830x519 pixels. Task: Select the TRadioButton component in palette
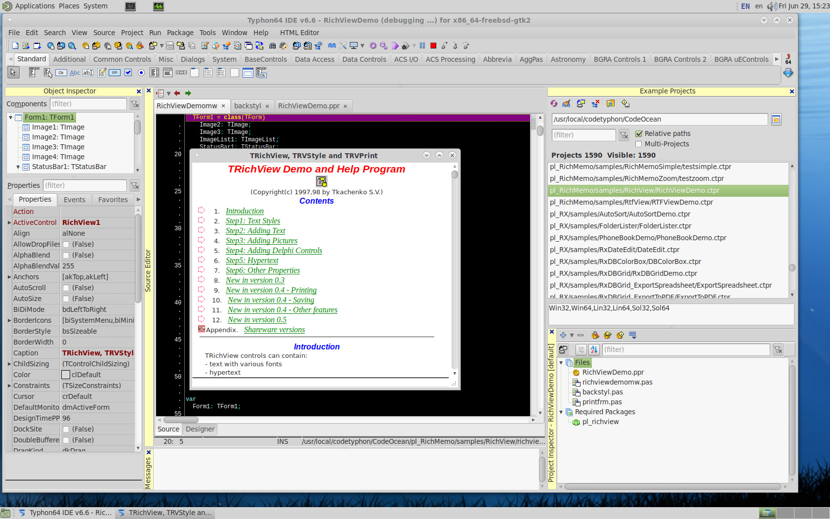141,73
